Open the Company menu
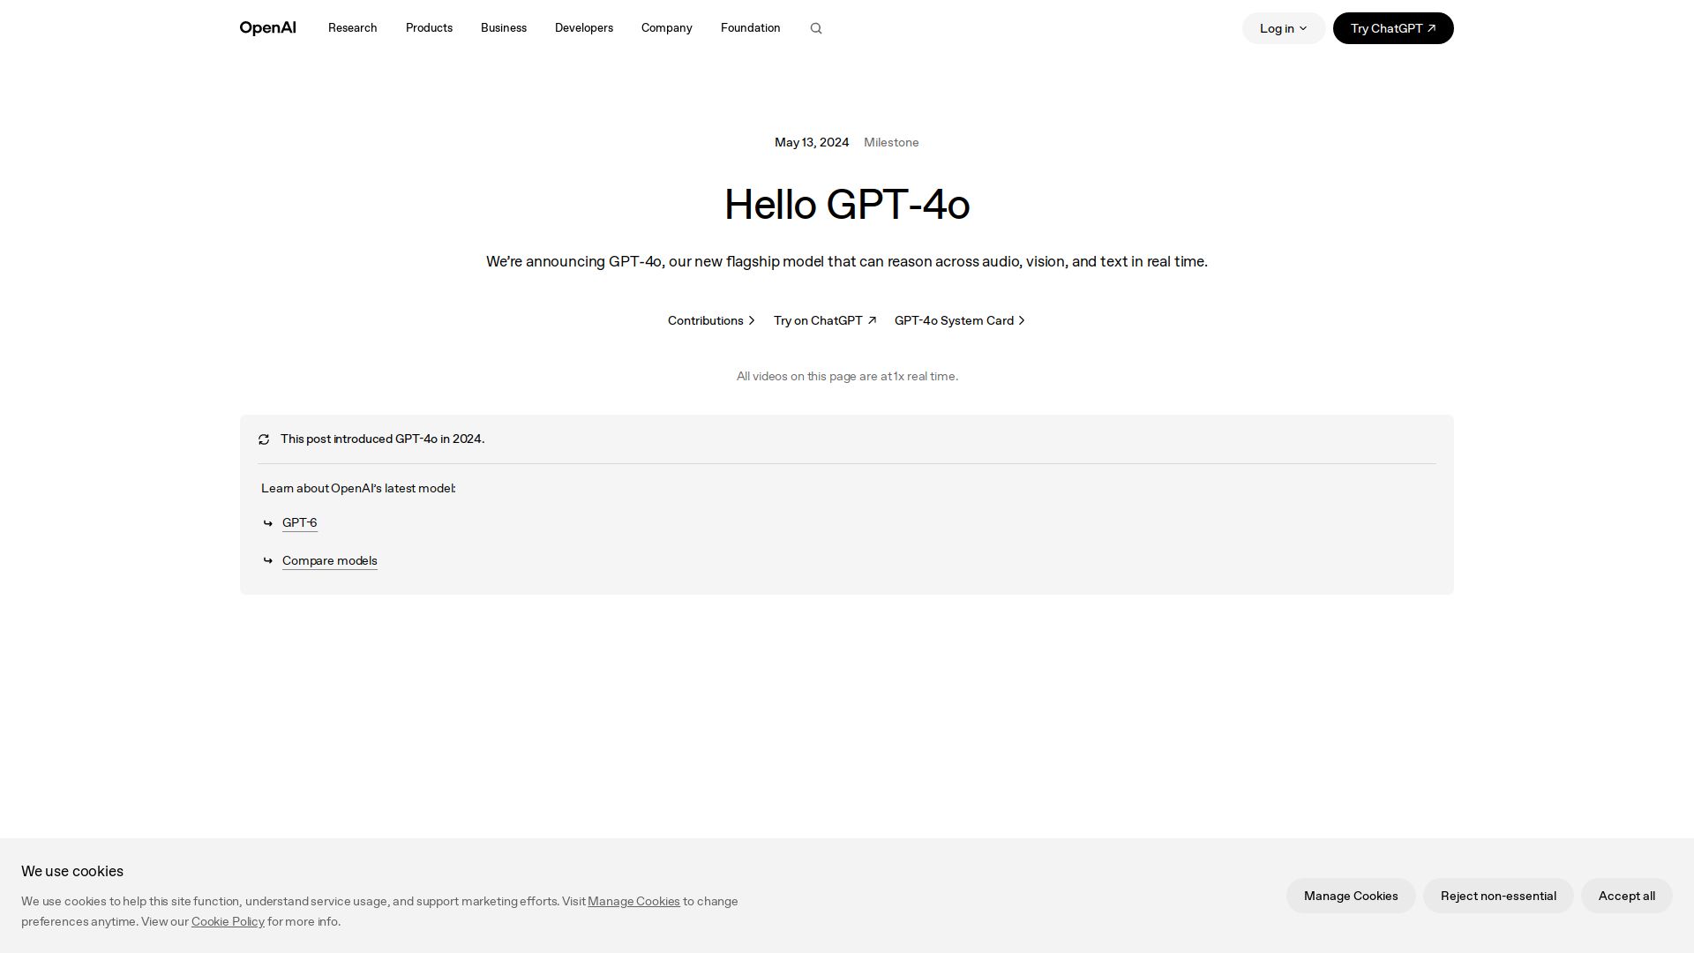The height and width of the screenshot is (953, 1694). click(667, 28)
